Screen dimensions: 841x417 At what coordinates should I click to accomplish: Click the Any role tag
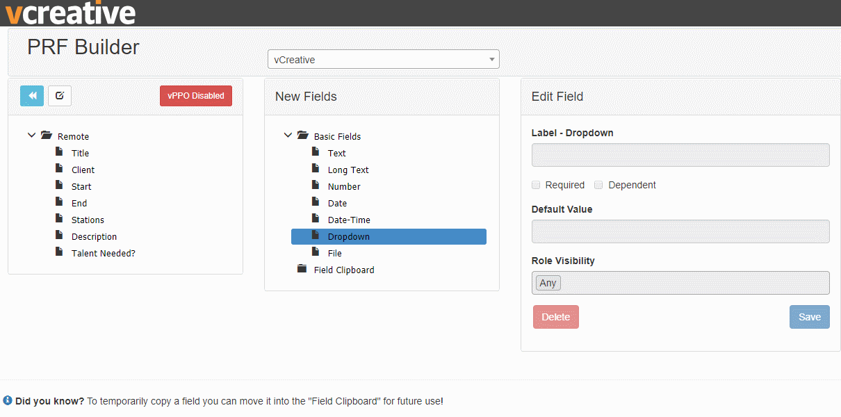click(x=548, y=283)
